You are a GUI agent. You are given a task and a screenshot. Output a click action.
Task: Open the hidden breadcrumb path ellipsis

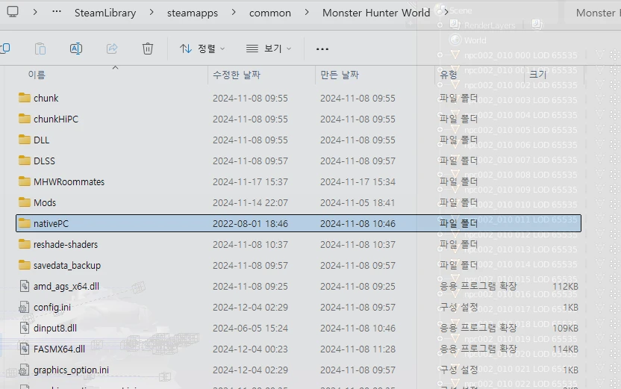pyautogui.click(x=57, y=12)
